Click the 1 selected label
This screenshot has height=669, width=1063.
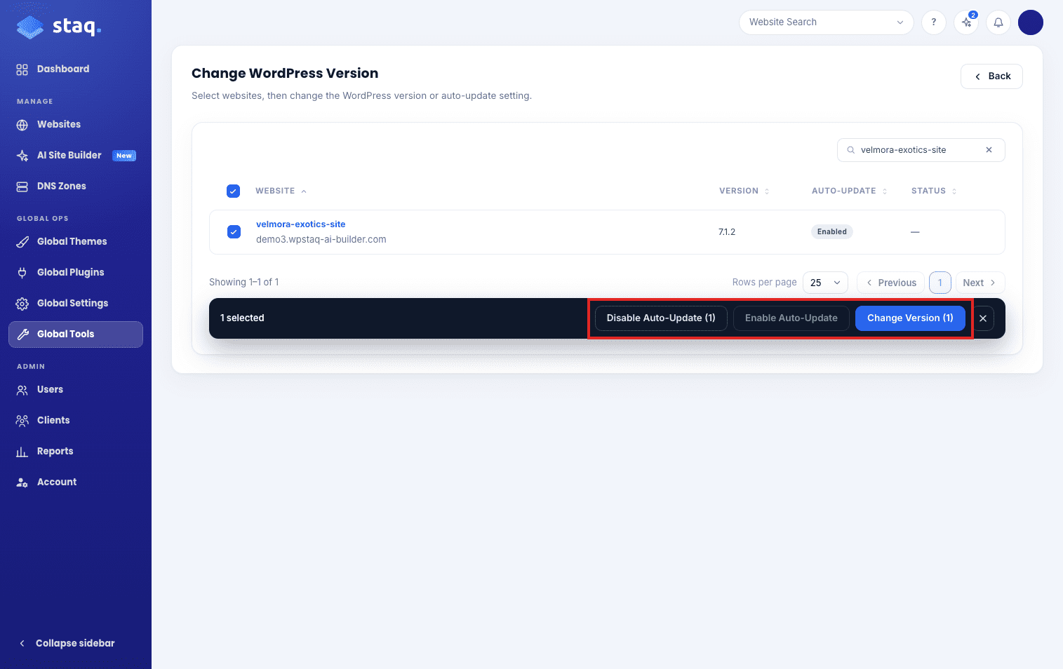[x=242, y=318]
